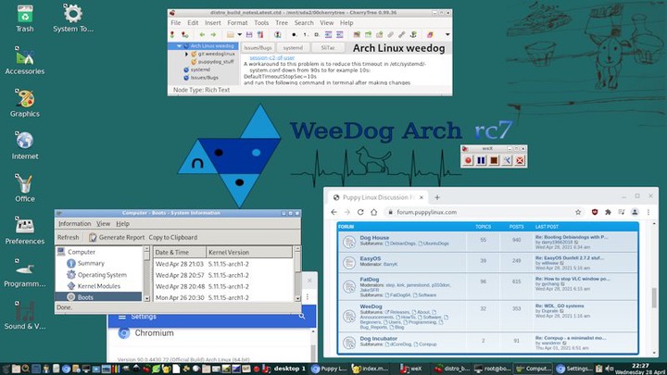
Task: Open the Preferences desktop launcher
Action: tap(25, 231)
